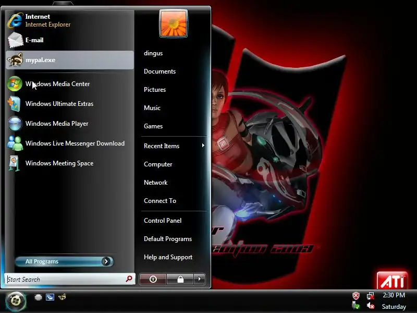Open Windows Media Center

coord(69,84)
